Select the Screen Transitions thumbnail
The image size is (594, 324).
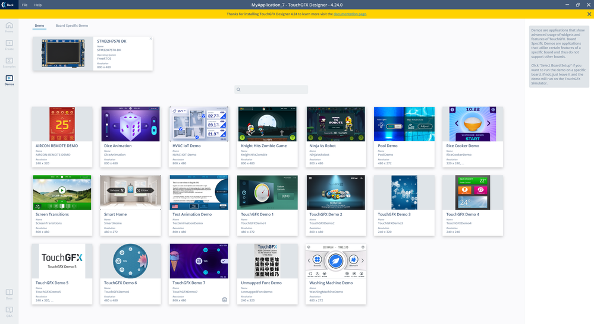coord(62,192)
